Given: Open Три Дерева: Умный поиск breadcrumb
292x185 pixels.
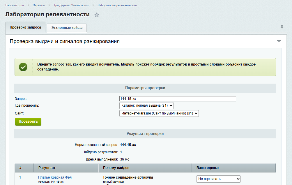Looking at the screenshot, I should point(71,5).
